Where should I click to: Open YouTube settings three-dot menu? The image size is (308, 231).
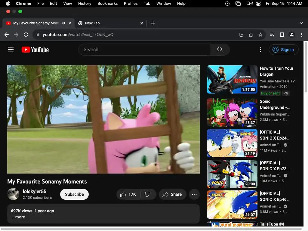click(x=260, y=50)
